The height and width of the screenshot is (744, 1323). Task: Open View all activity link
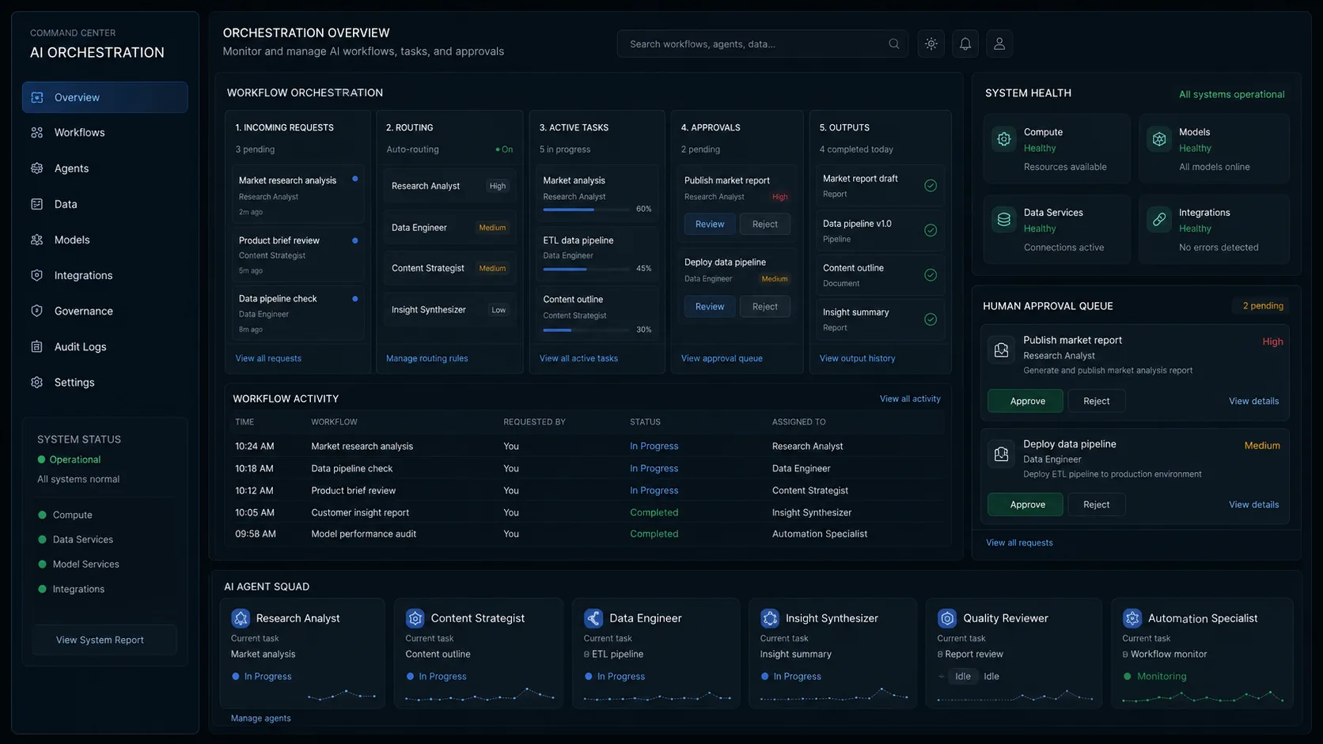click(910, 399)
